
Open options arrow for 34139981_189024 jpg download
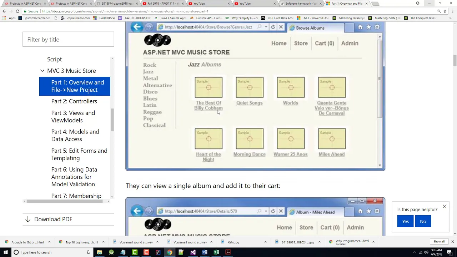(319, 242)
